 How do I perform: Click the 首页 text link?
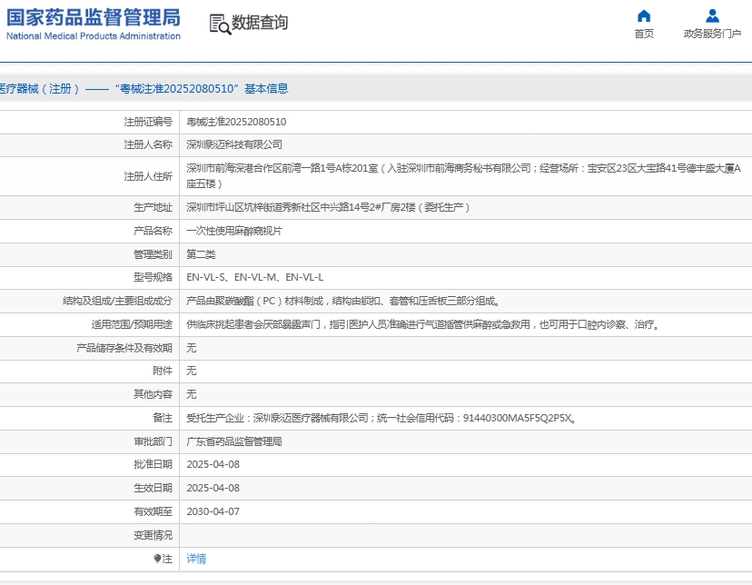click(644, 34)
